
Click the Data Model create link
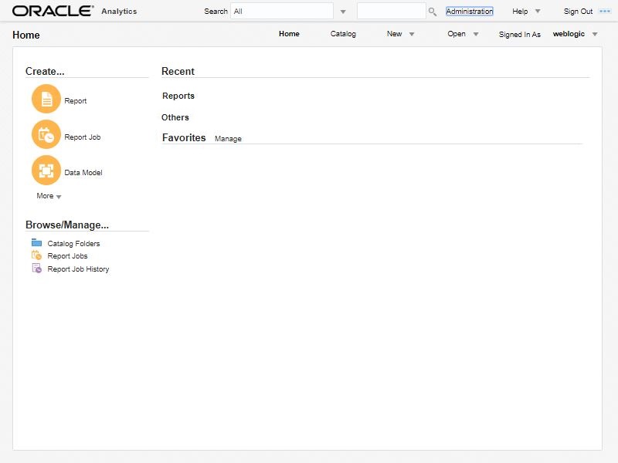click(83, 172)
